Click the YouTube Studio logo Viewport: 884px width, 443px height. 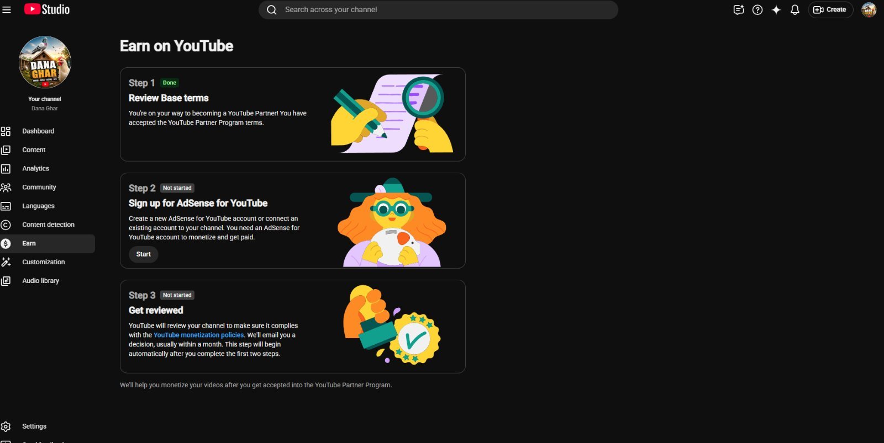coord(47,9)
